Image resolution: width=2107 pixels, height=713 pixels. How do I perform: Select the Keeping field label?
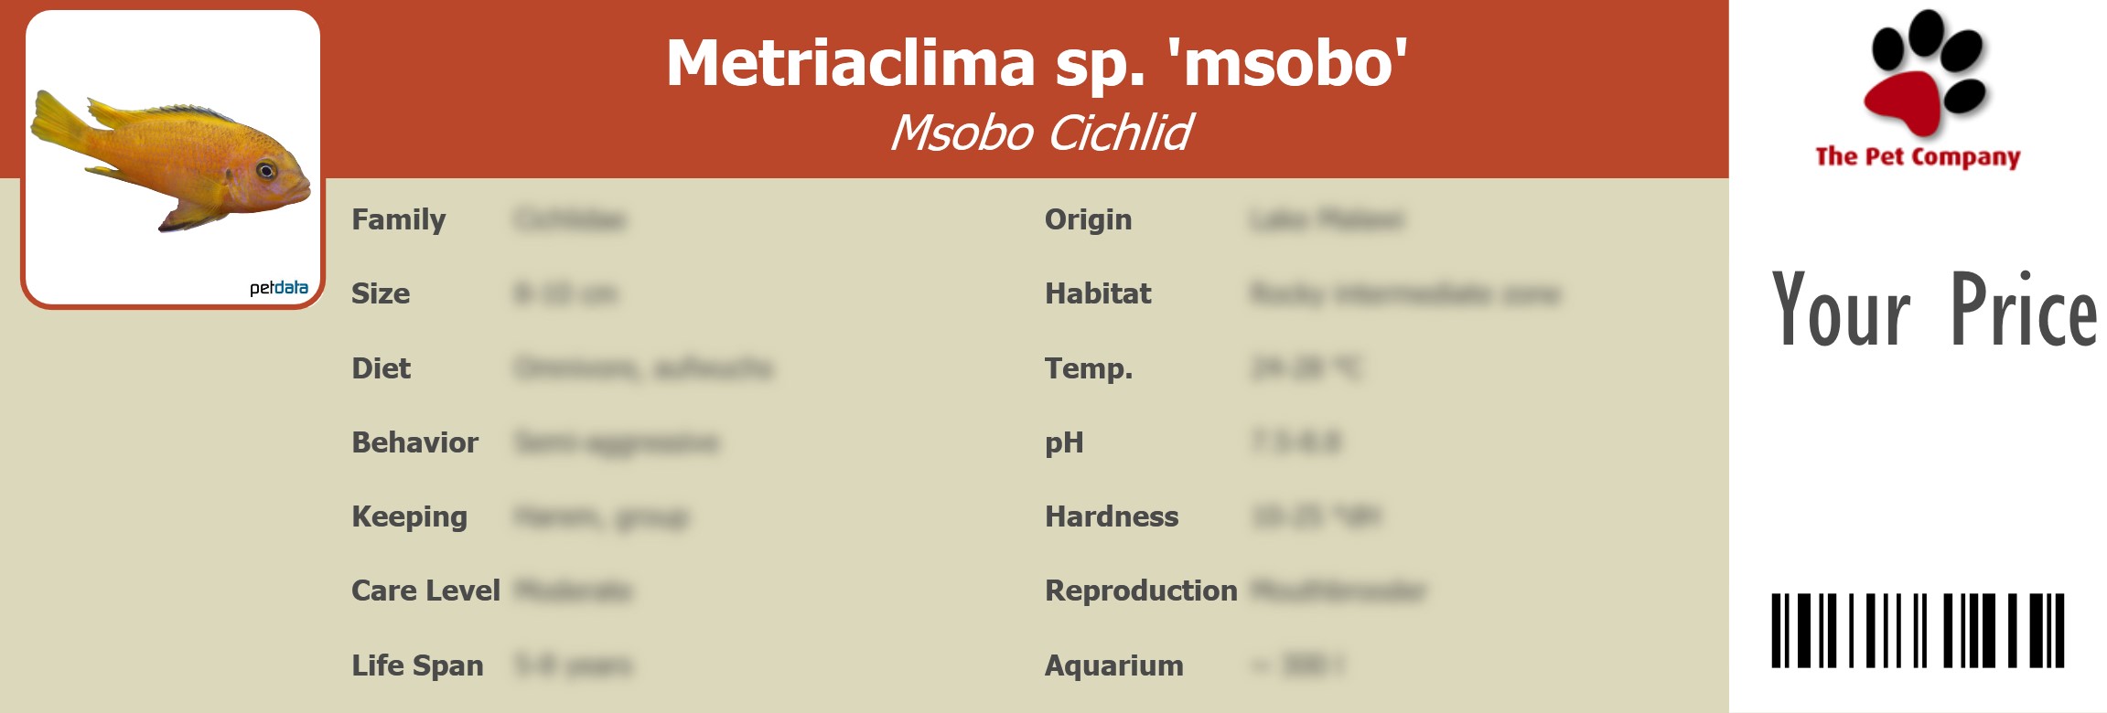(x=409, y=516)
